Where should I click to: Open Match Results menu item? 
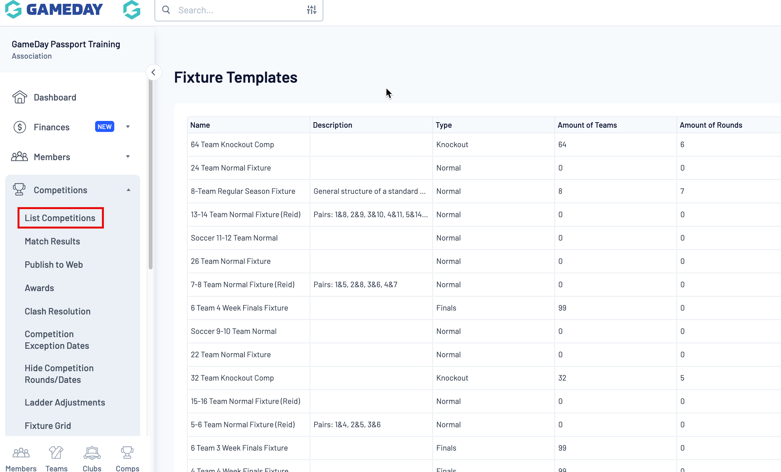(x=52, y=241)
